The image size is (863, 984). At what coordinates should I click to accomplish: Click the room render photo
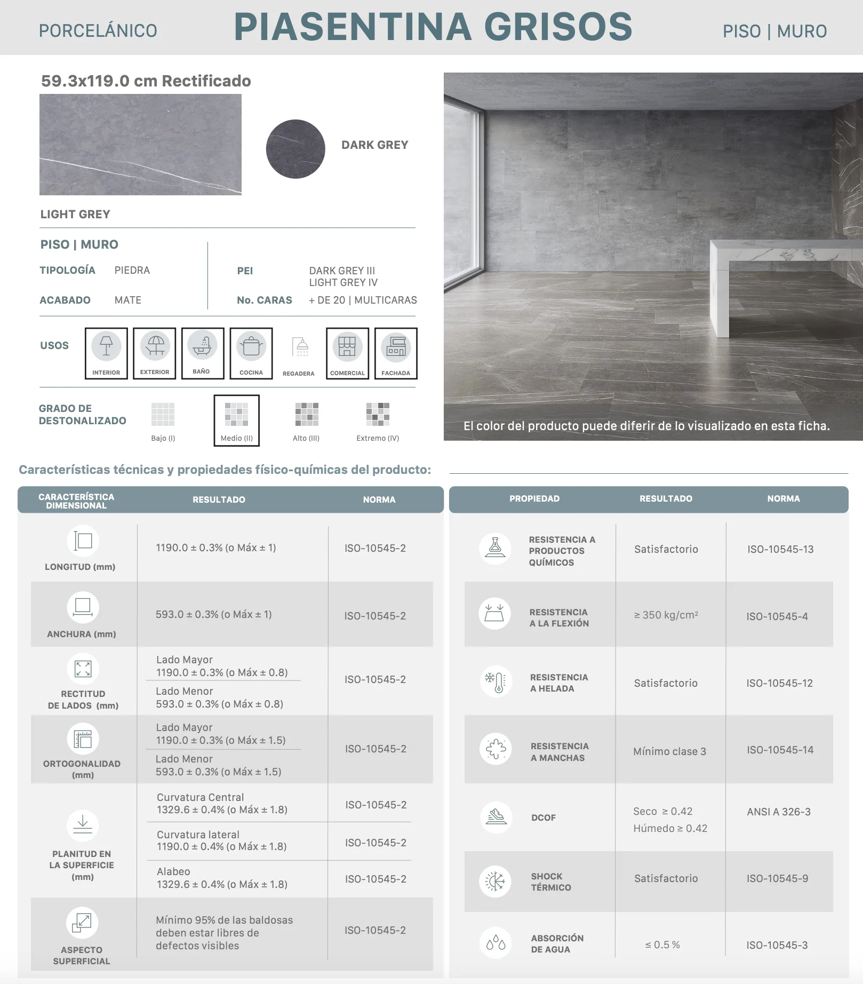(653, 257)
